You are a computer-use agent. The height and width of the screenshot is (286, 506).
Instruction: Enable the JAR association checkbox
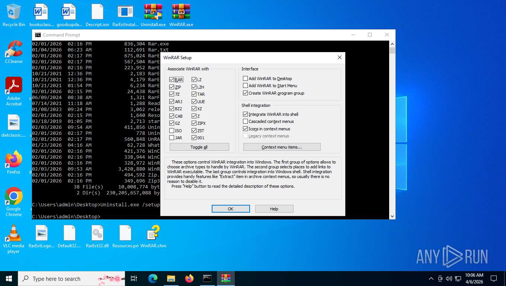point(172,138)
